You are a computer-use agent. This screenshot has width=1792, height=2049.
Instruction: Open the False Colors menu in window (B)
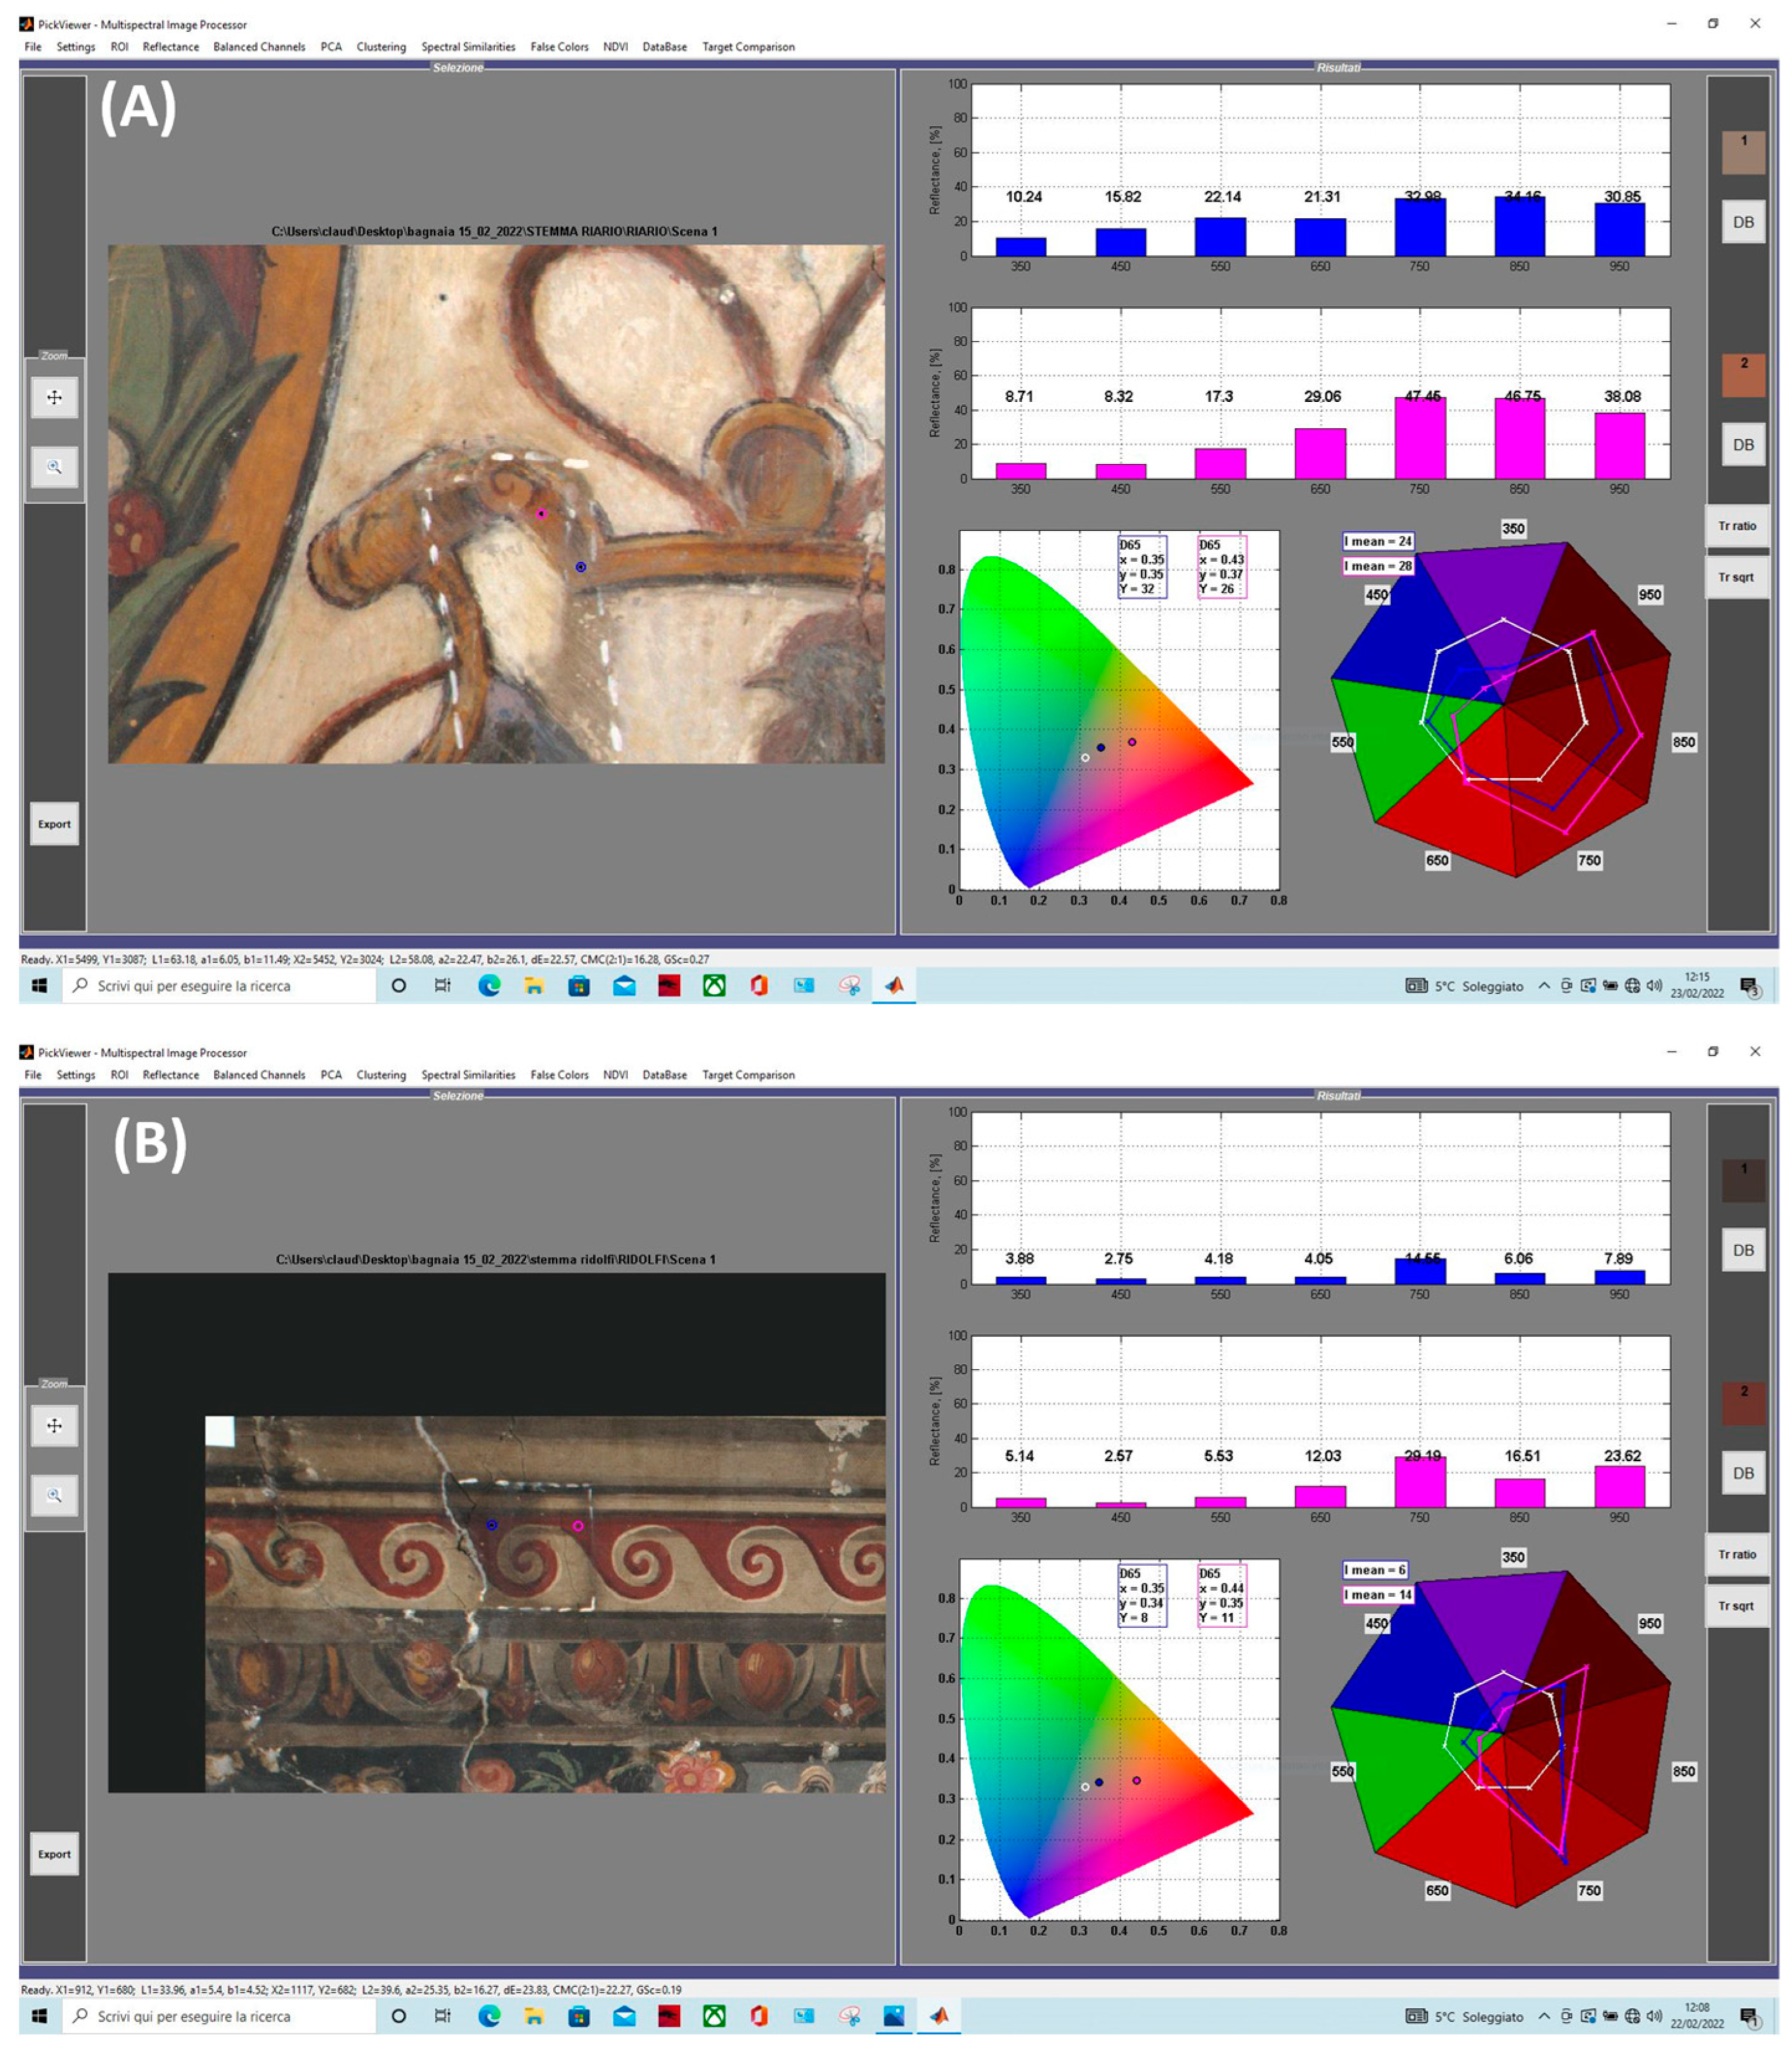click(x=559, y=1075)
